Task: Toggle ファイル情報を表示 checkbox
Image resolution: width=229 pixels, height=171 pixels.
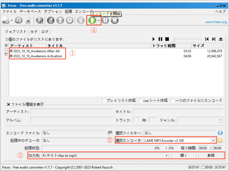Action: [9, 105]
